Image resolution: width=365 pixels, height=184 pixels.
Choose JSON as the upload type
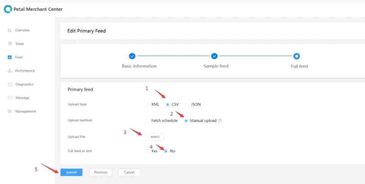point(187,104)
